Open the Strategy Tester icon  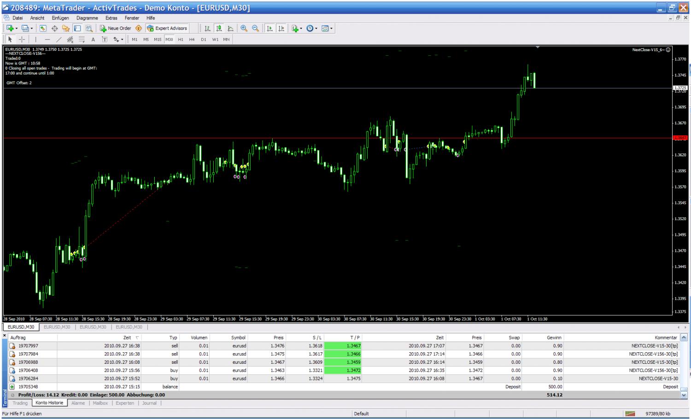[x=89, y=28]
